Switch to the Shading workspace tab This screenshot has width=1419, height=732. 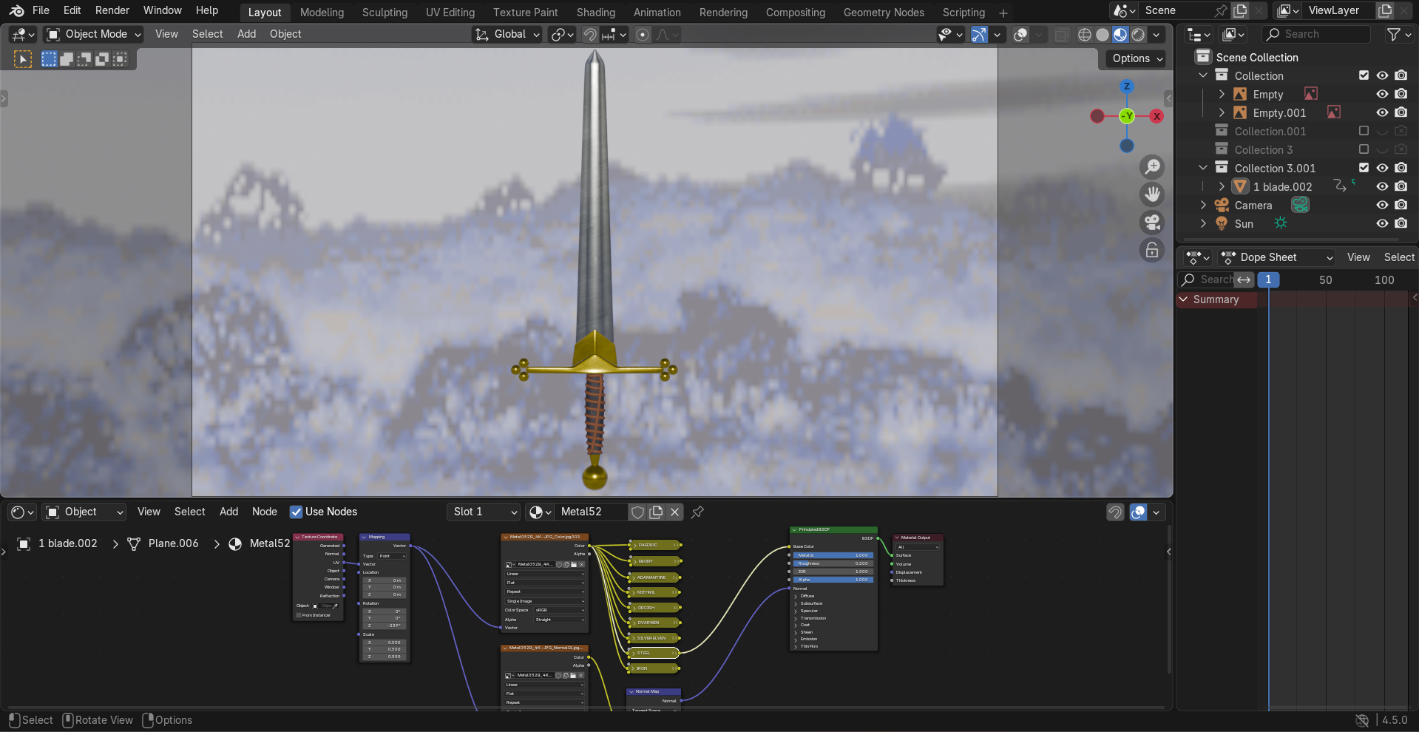click(x=595, y=13)
